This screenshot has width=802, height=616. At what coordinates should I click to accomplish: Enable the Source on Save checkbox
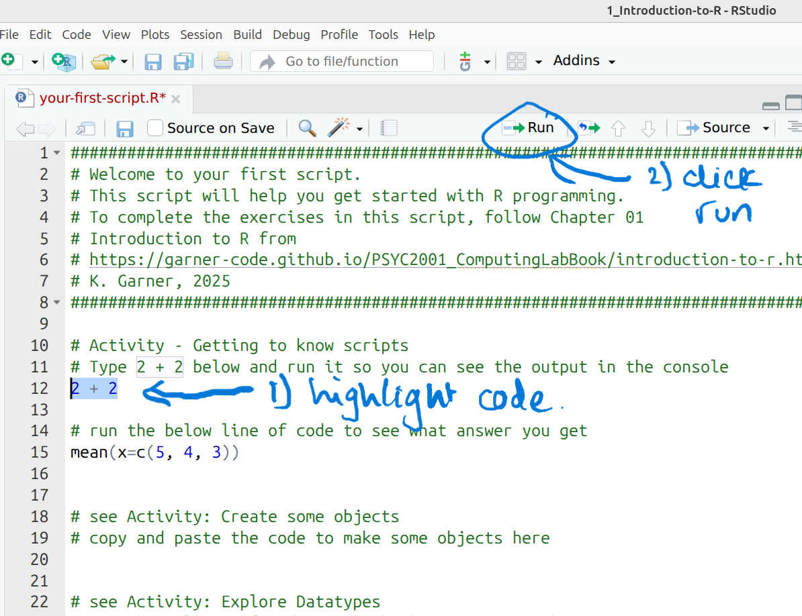point(155,127)
